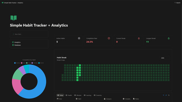Screen dimensions: 182x102
Task: Click the Completed column header
Action: (127, 99)
